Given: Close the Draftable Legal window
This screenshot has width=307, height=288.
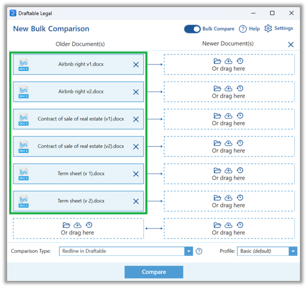Looking at the screenshot, I should point(292,13).
